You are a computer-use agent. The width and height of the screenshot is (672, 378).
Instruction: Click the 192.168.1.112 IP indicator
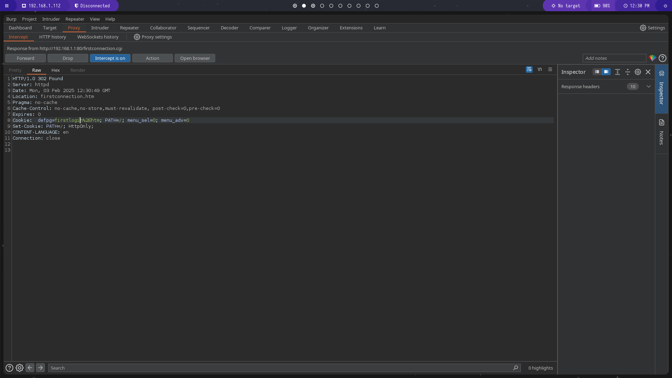[41, 6]
